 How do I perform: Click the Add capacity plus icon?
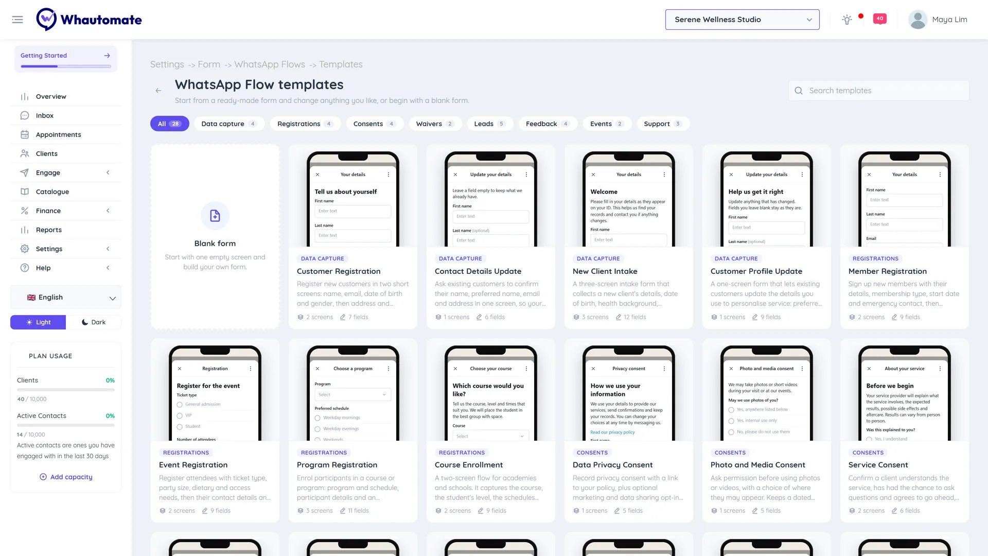pos(43,477)
